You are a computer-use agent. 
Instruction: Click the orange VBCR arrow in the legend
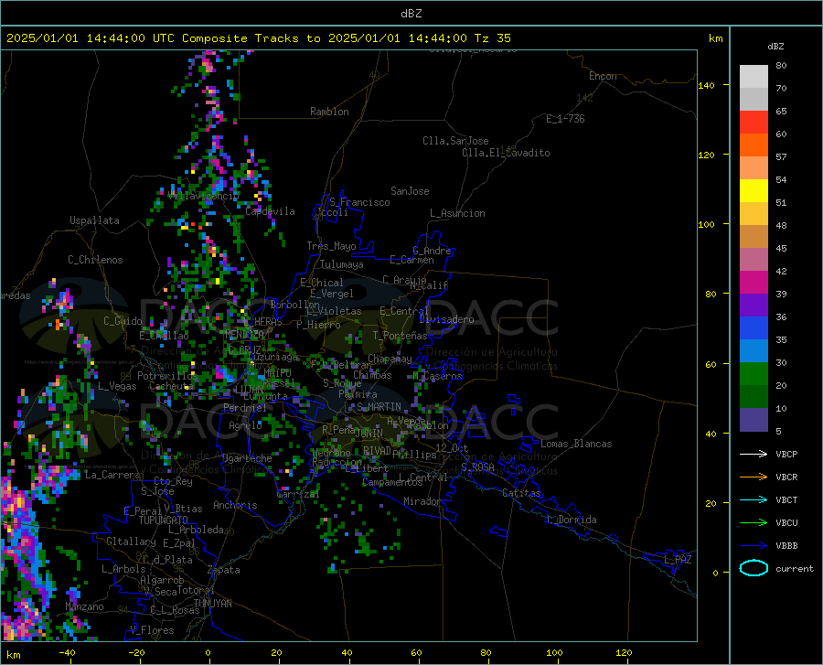754,477
